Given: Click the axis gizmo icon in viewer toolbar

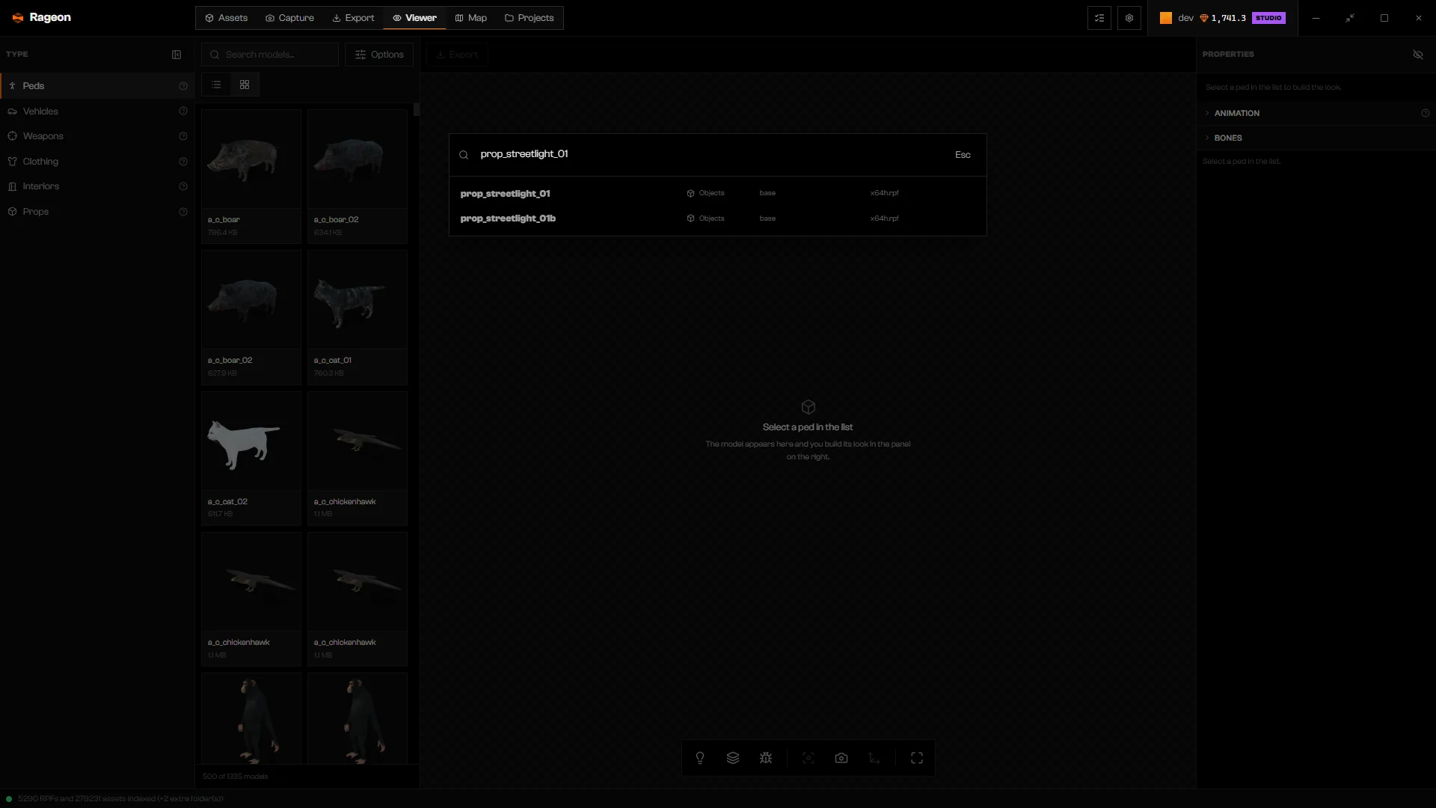Looking at the screenshot, I should coord(874,758).
